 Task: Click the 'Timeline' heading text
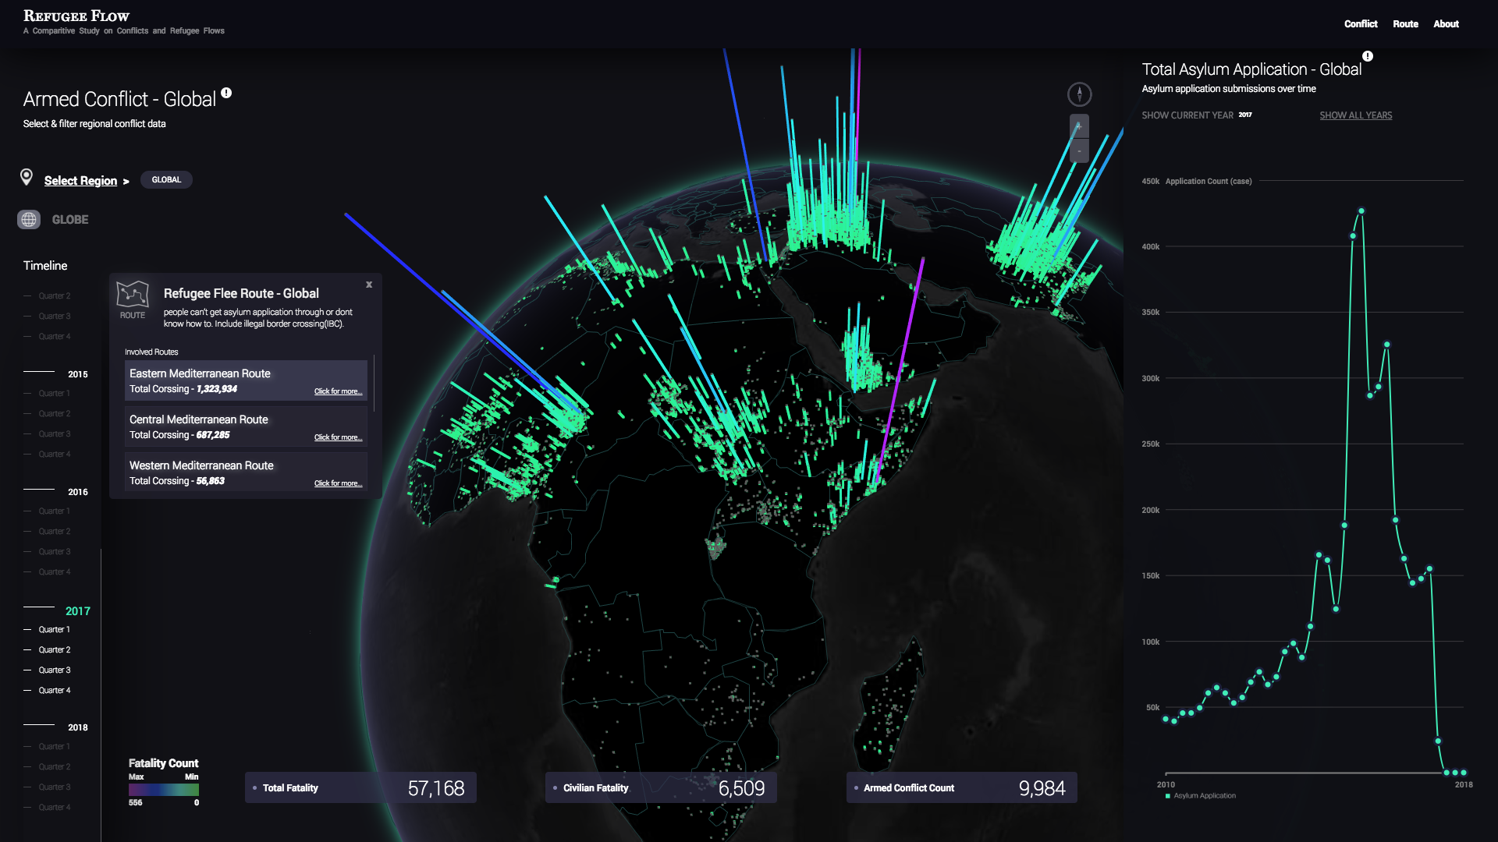click(x=45, y=266)
